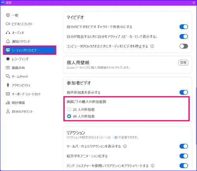Click the キーボード ショートカット keyboard icon
This screenshot has width=197, height=171.
pos(8,94)
